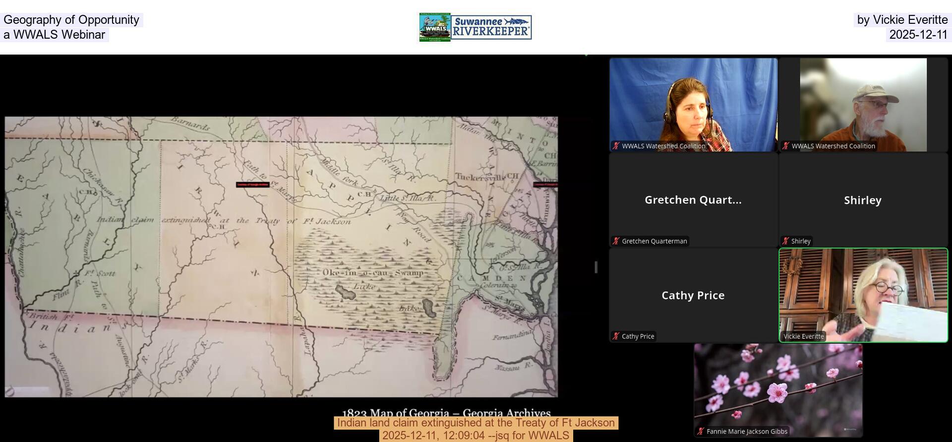
Task: Click the '2025-12-11, 12:09:04 --jsq for WWALS' timestamp
Action: 476,436
